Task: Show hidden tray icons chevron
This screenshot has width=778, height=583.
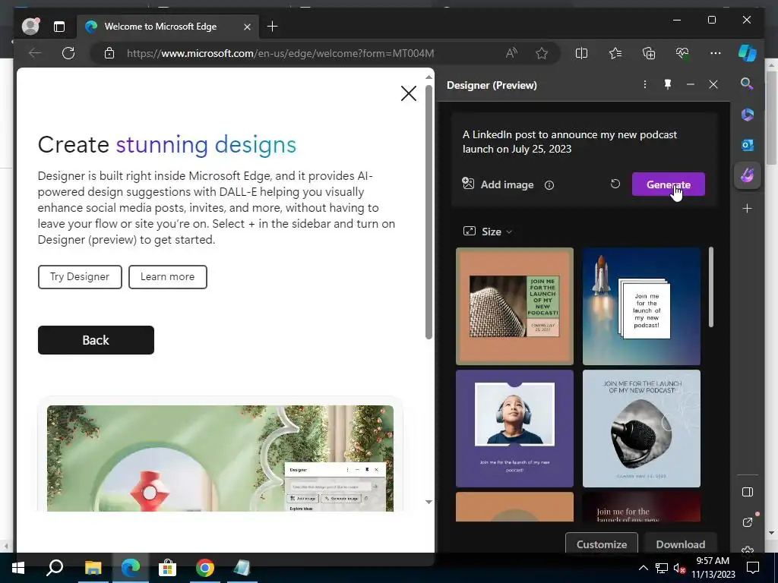Action: (x=643, y=568)
